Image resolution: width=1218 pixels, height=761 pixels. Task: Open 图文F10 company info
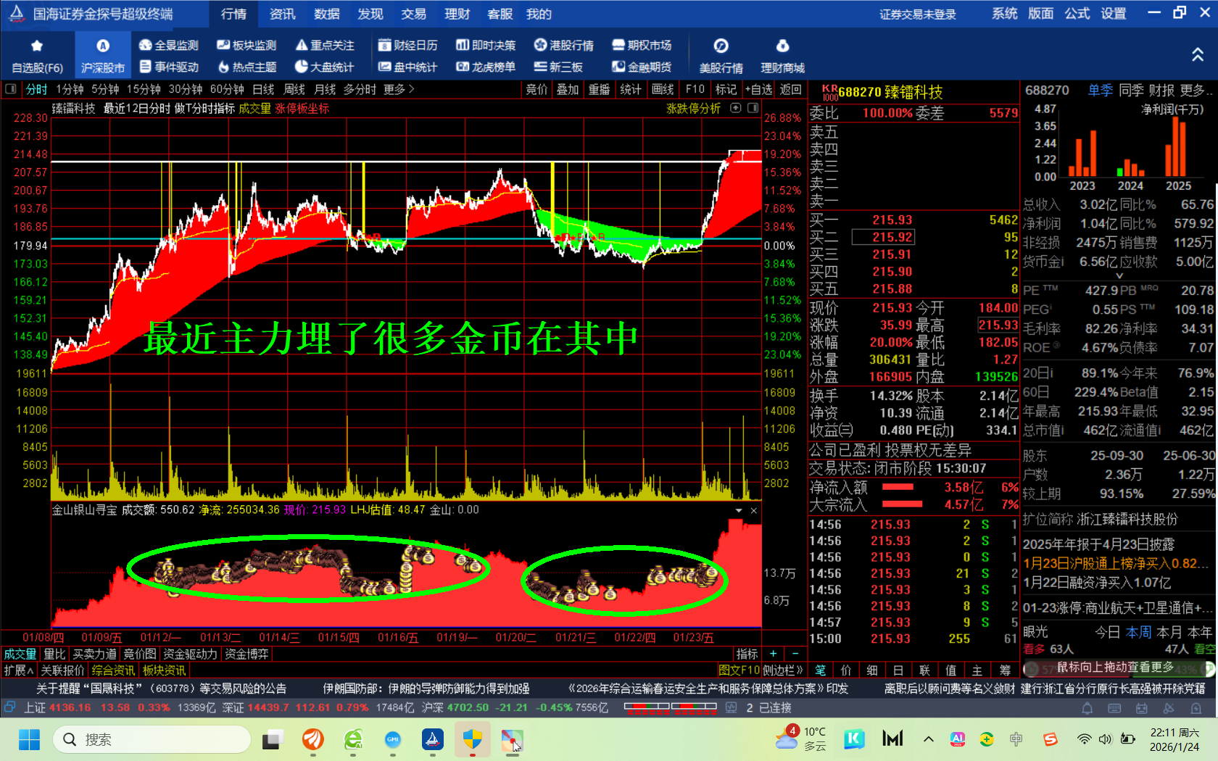coord(739,670)
